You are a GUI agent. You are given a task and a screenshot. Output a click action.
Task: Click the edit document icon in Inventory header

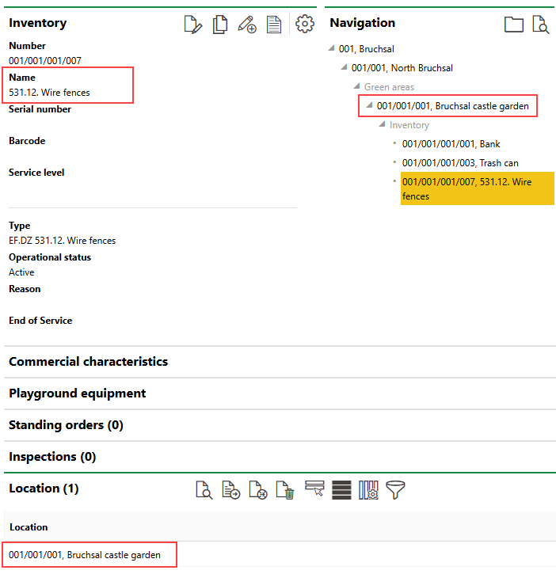click(192, 25)
